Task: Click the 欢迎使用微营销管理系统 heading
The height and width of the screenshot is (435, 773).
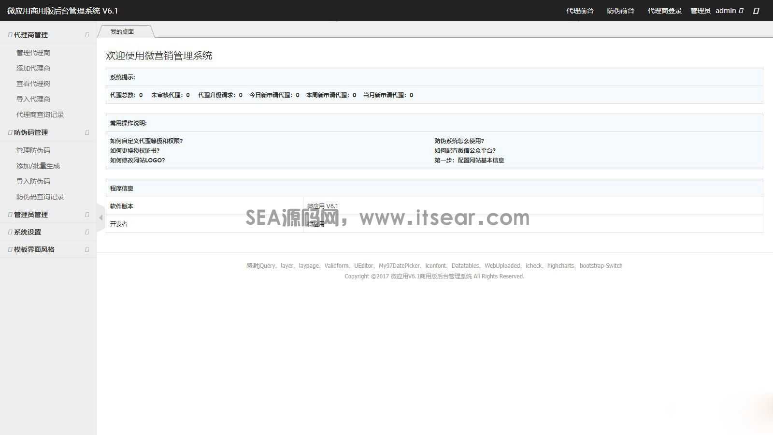Action: pyautogui.click(x=159, y=56)
